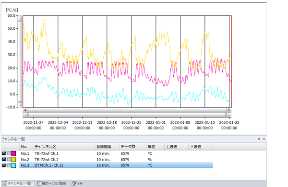Click the vertical axis scroll down arrow

[x=20, y=105]
